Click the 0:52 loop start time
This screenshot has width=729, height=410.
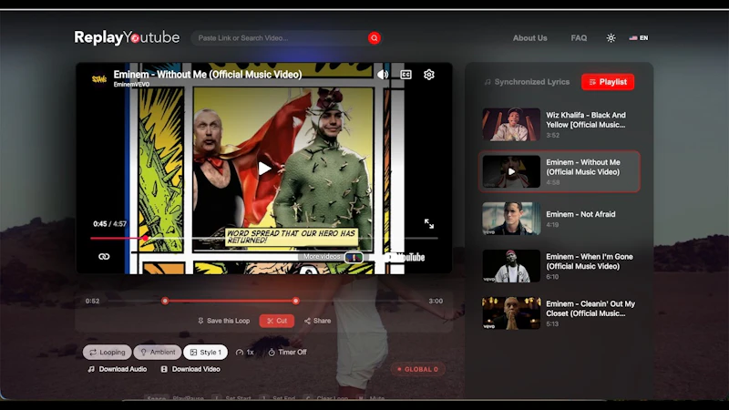coord(92,301)
